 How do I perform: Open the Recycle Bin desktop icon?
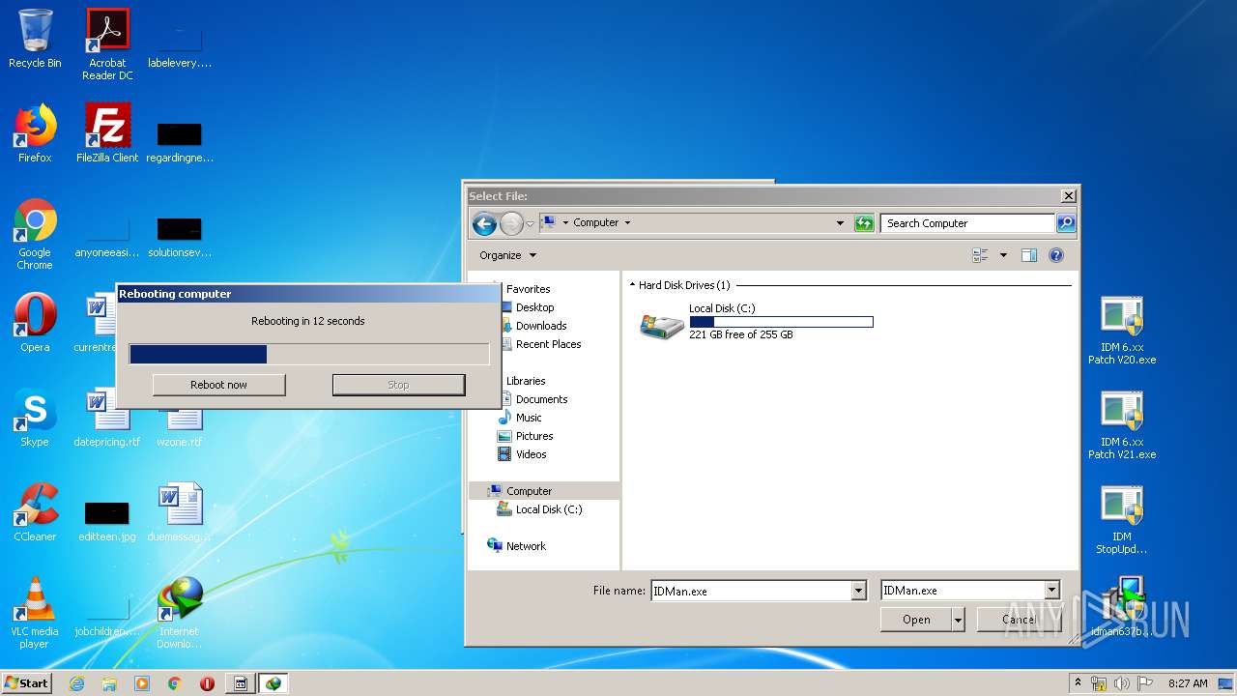point(35,39)
